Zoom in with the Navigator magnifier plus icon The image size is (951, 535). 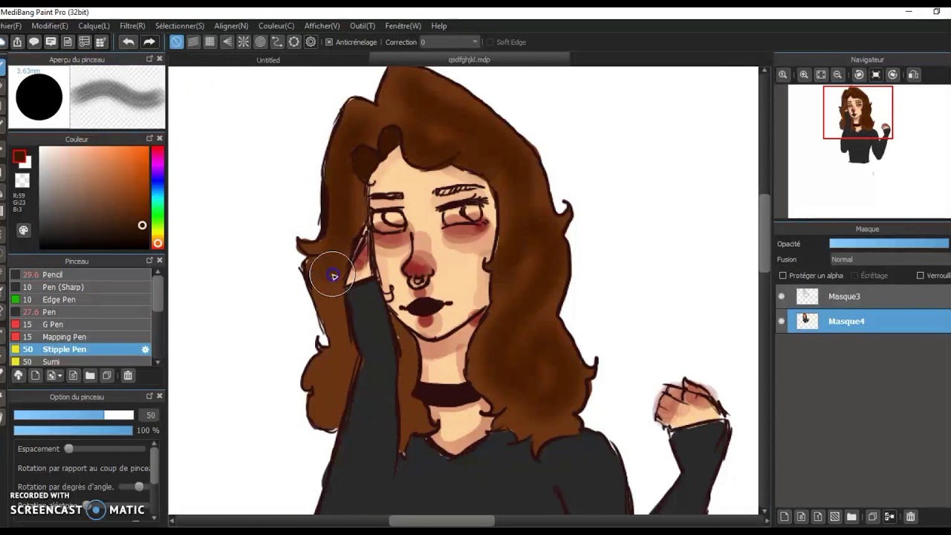coord(804,74)
